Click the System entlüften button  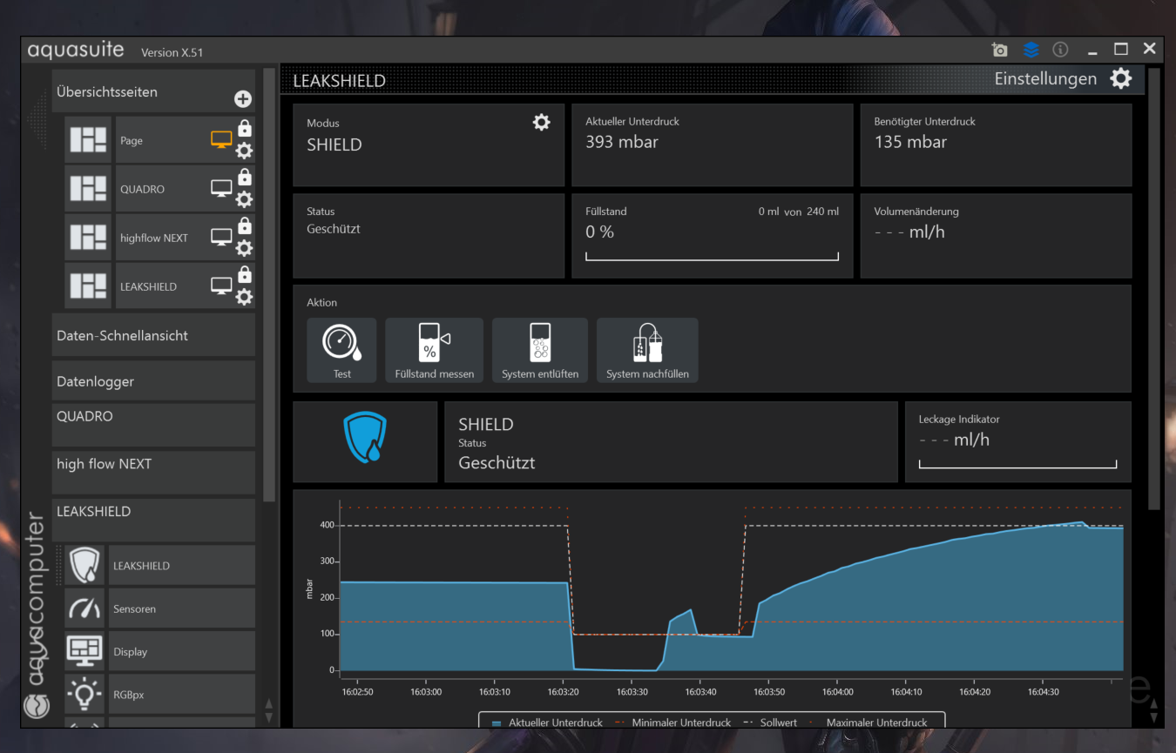tap(540, 350)
